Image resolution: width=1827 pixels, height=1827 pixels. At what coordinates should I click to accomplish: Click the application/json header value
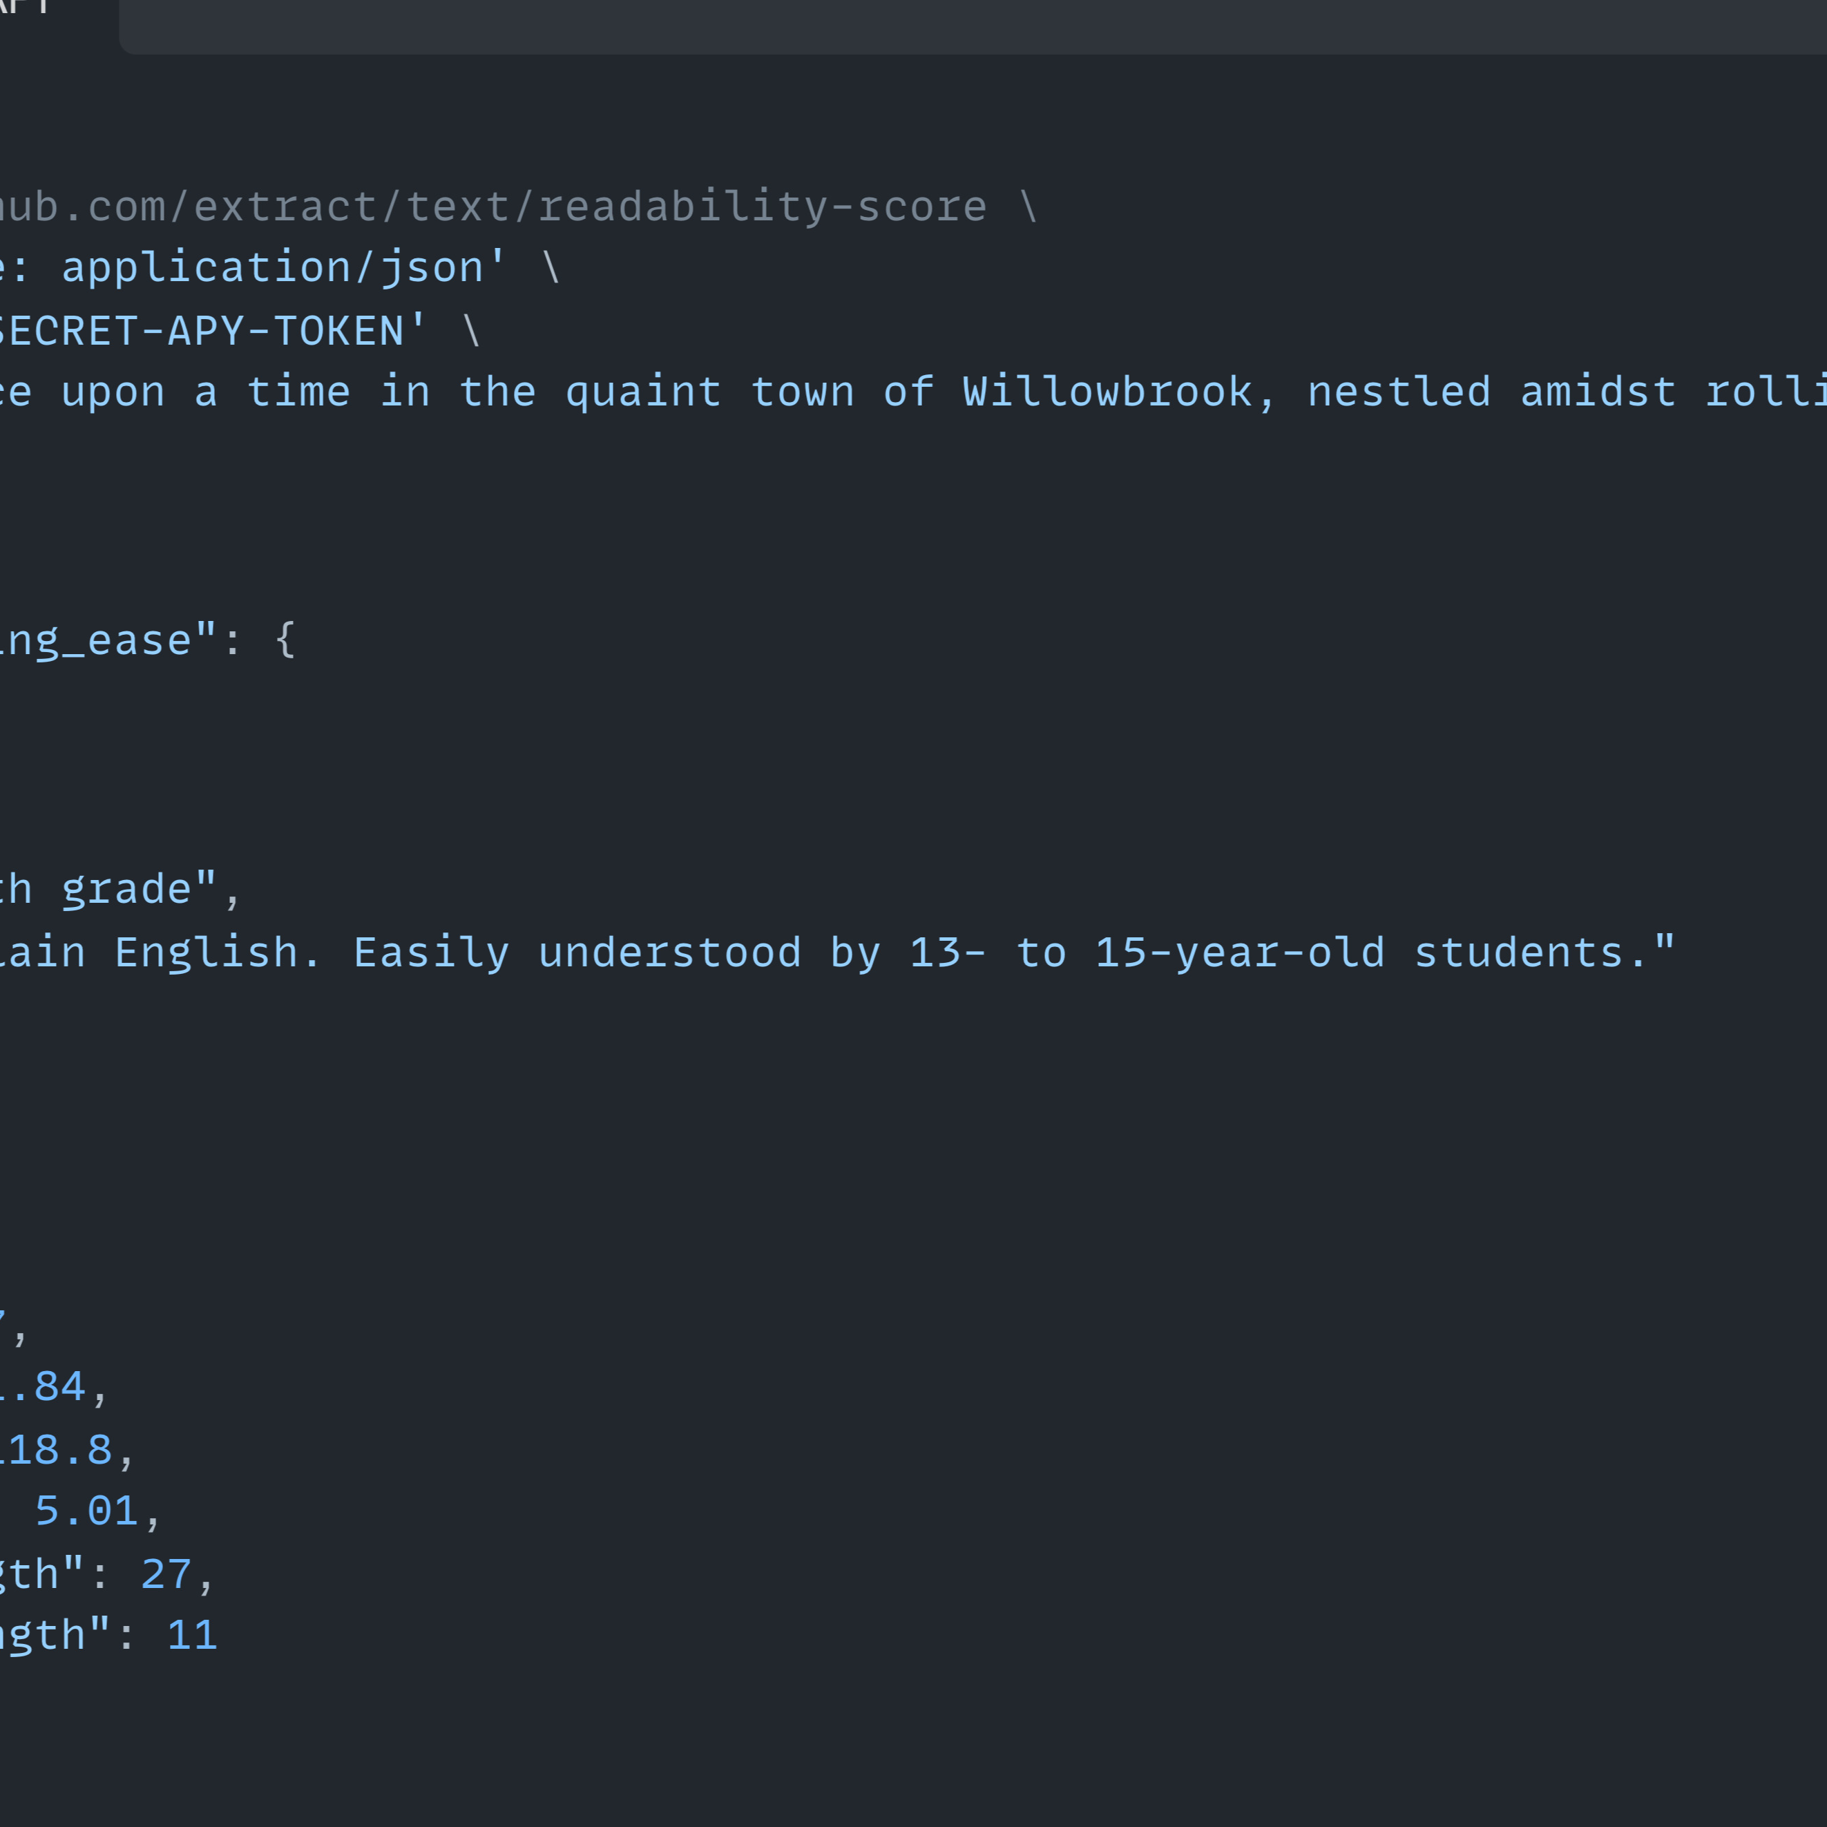coord(284,269)
